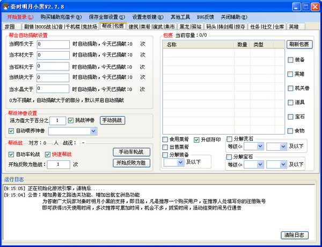Open the 设置老板键(K) menu item
Image resolution: width=322 pixels, height=247 pixels.
[x=148, y=17]
